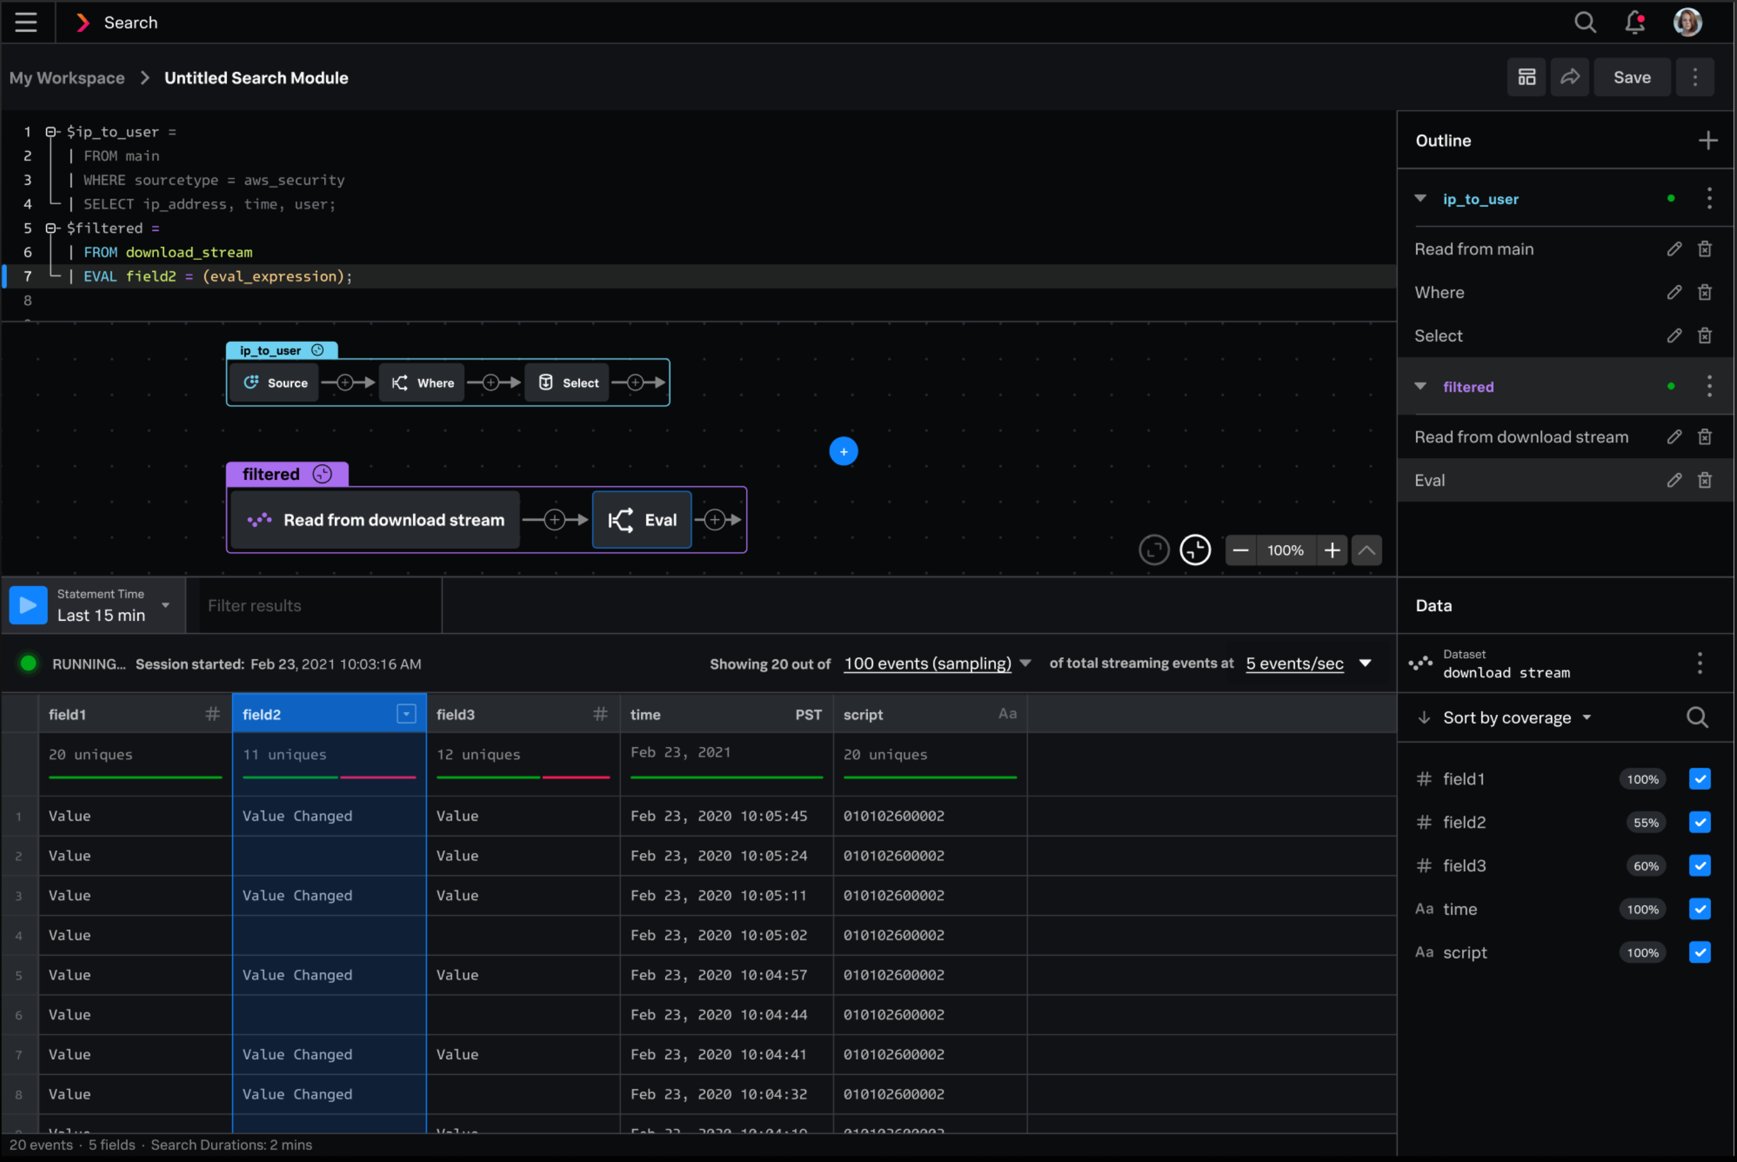Uncheck the field1 checkbox
The height and width of the screenshot is (1162, 1737).
tap(1699, 779)
